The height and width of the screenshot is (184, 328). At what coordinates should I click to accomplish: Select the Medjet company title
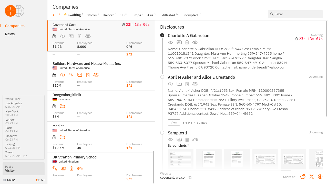[58, 126]
